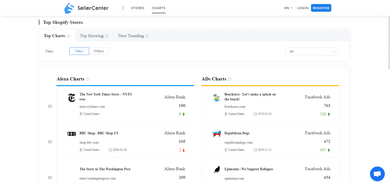Viewport: 390px width, 183px height.
Task: Click the New York Times store logo
Action: point(72,98)
